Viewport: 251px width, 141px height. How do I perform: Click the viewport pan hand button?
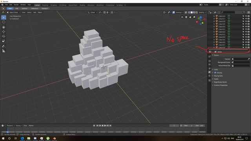190,17
